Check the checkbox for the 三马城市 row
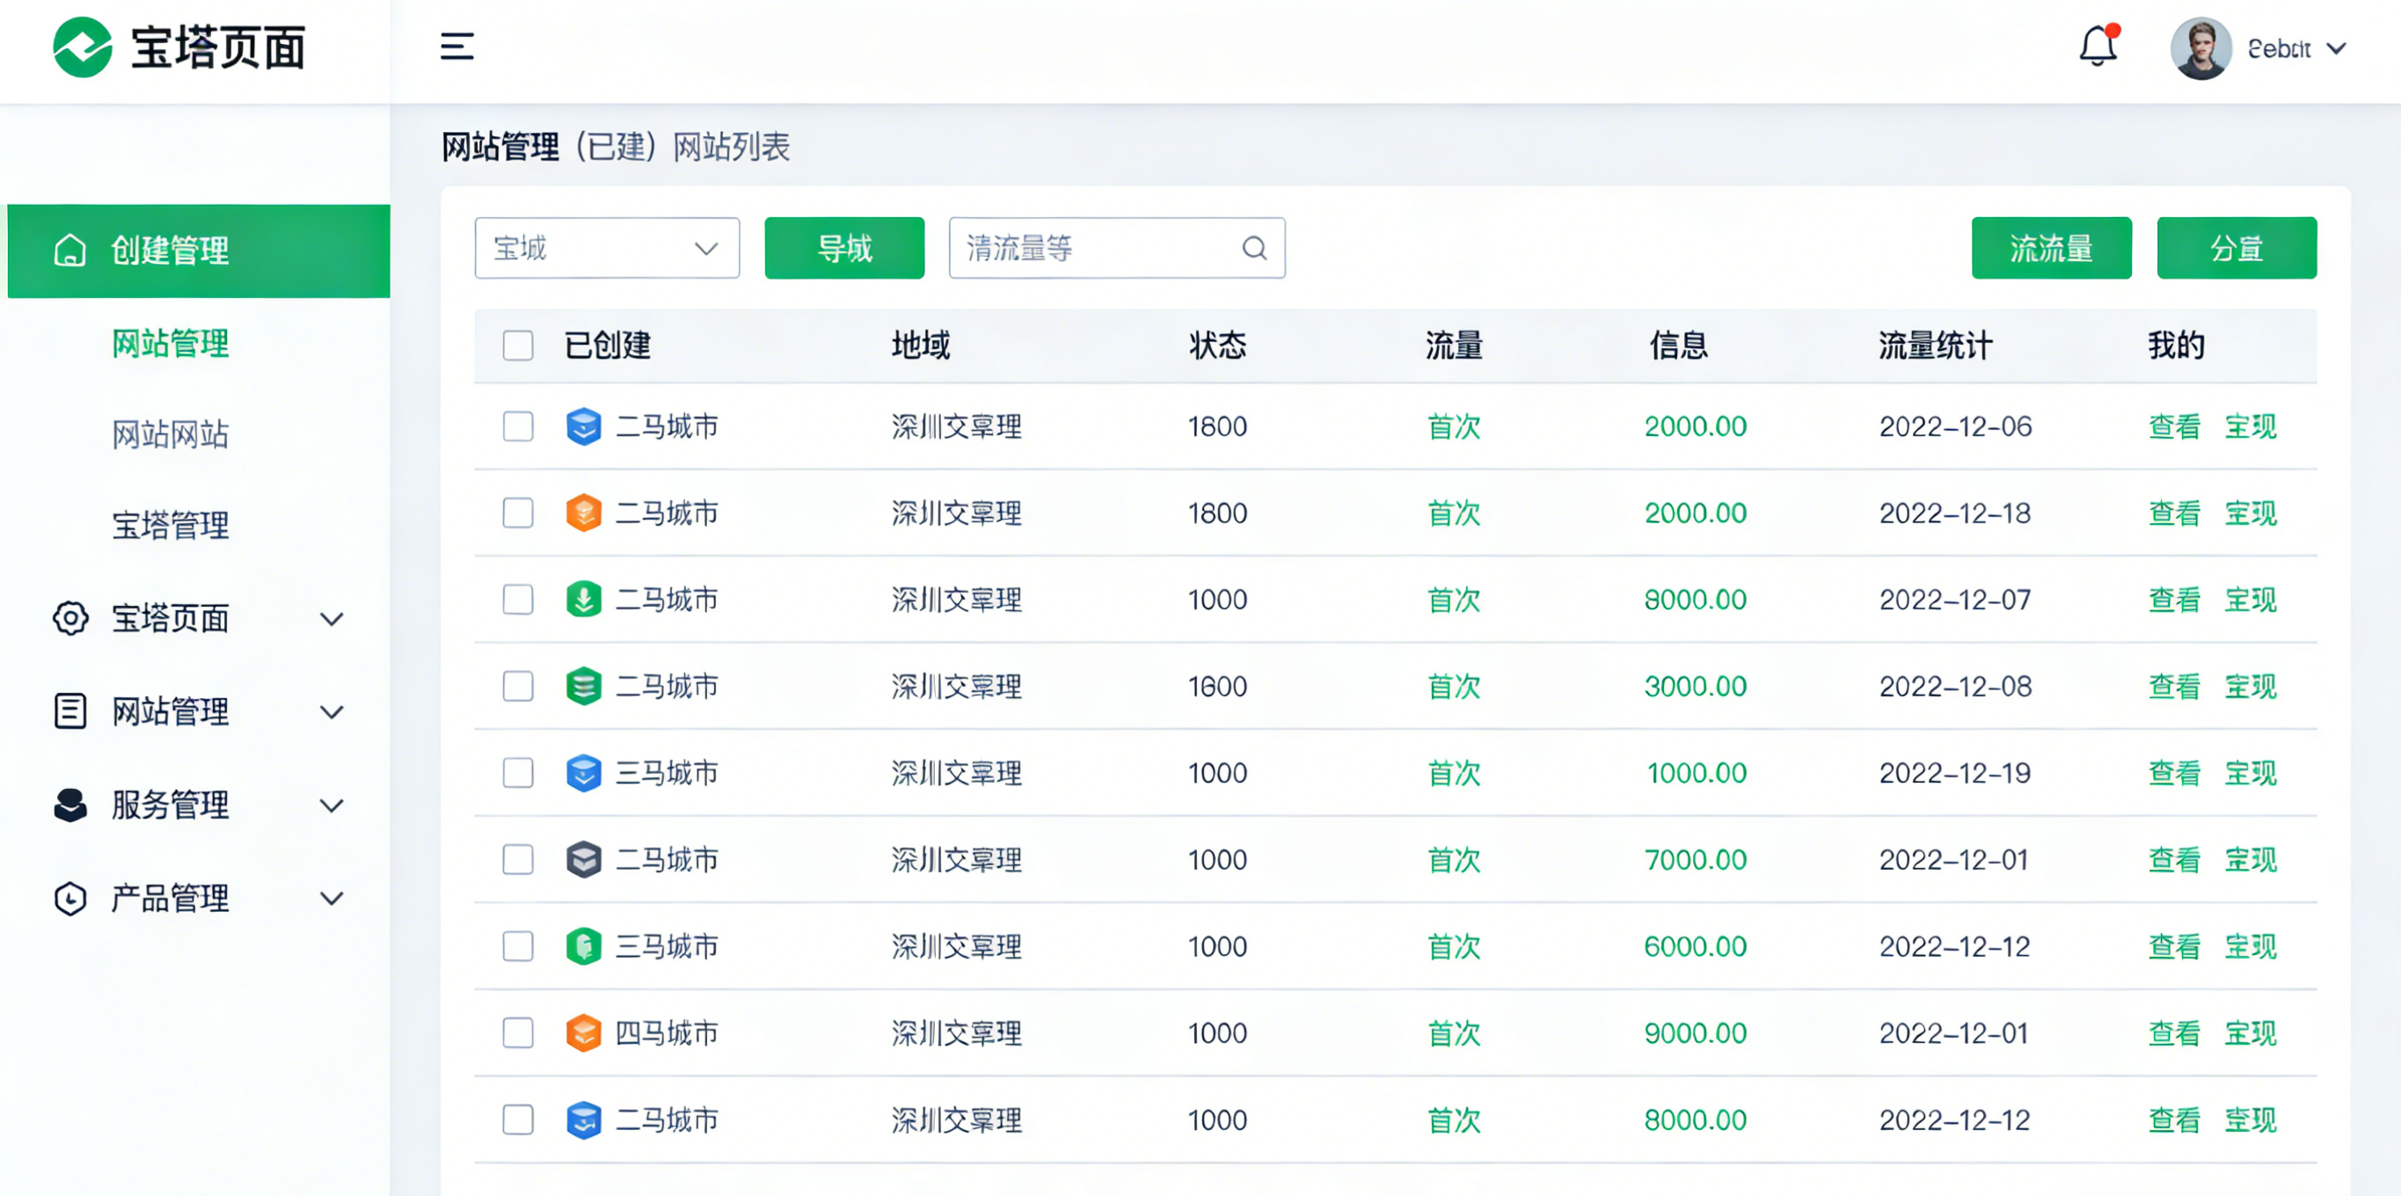Image resolution: width=2401 pixels, height=1196 pixels. click(518, 773)
